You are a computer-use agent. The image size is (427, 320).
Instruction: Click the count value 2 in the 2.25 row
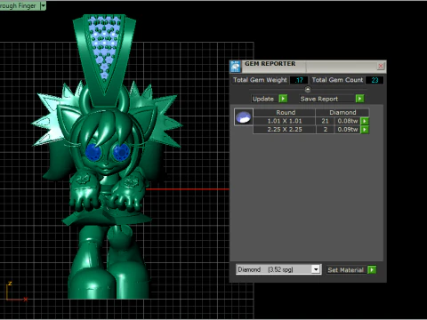click(x=325, y=130)
